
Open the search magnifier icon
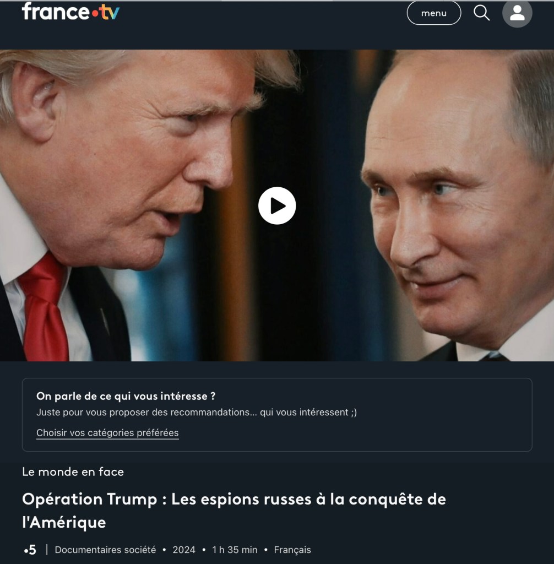click(481, 13)
